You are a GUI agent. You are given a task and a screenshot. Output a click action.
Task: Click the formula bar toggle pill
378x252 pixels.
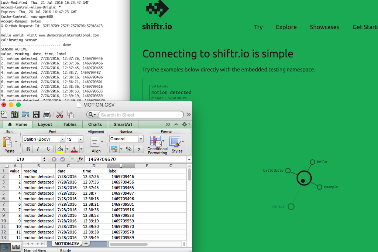point(72,159)
